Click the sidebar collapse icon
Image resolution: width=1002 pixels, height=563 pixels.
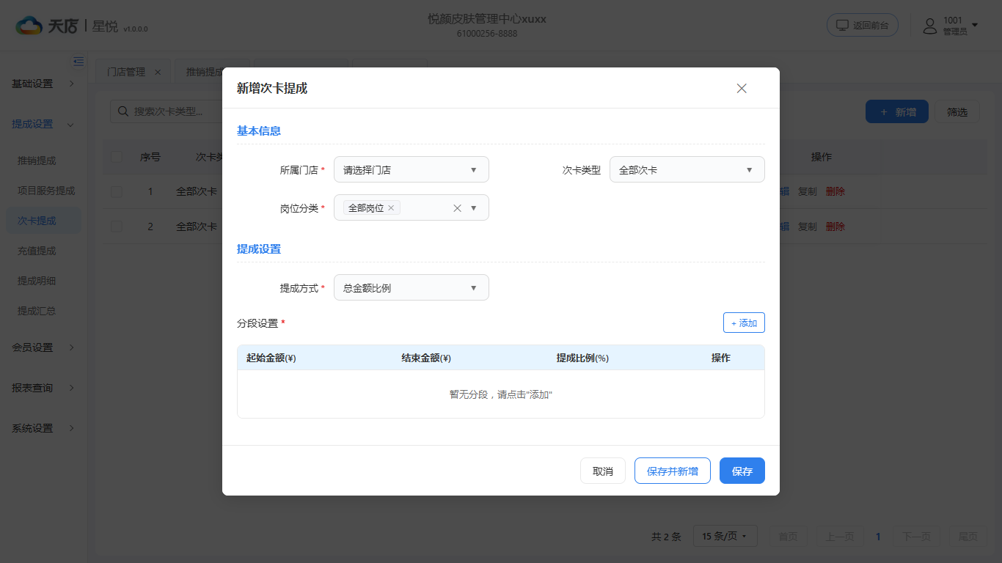pos(78,62)
